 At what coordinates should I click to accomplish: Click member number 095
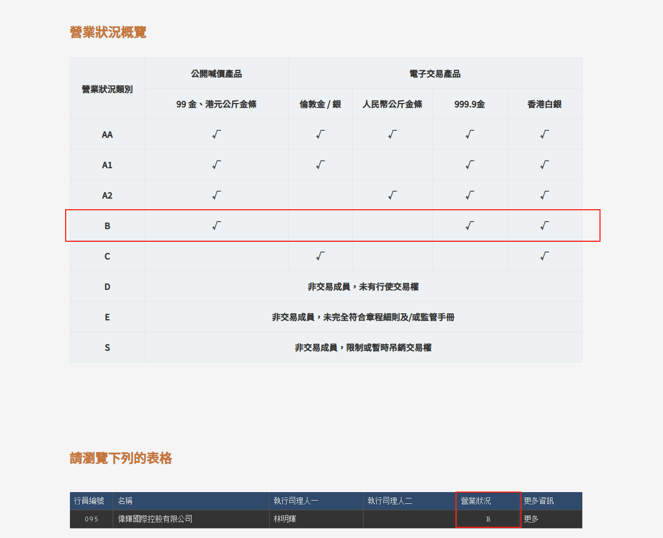tap(91, 519)
